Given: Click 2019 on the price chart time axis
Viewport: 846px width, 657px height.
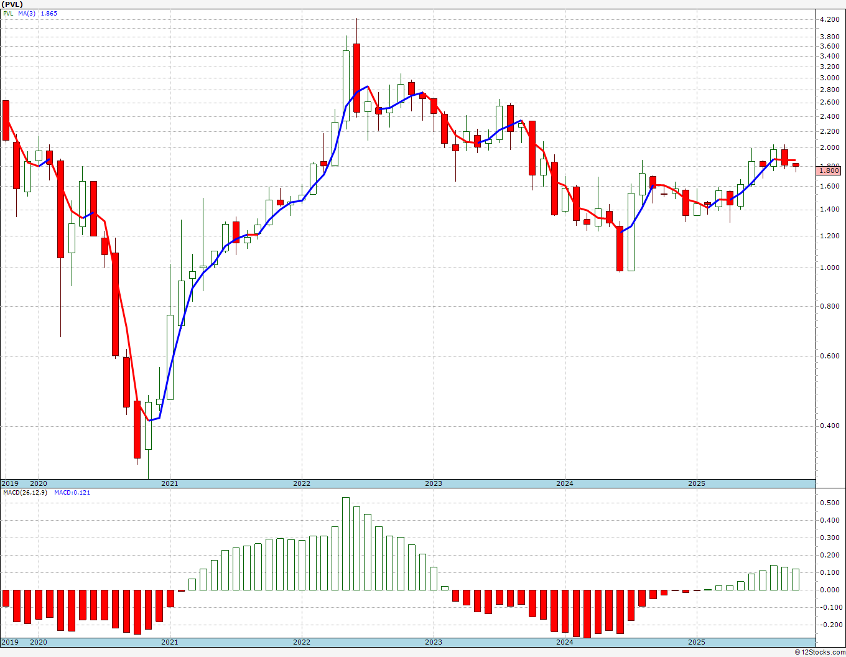Looking at the screenshot, I should coord(9,483).
